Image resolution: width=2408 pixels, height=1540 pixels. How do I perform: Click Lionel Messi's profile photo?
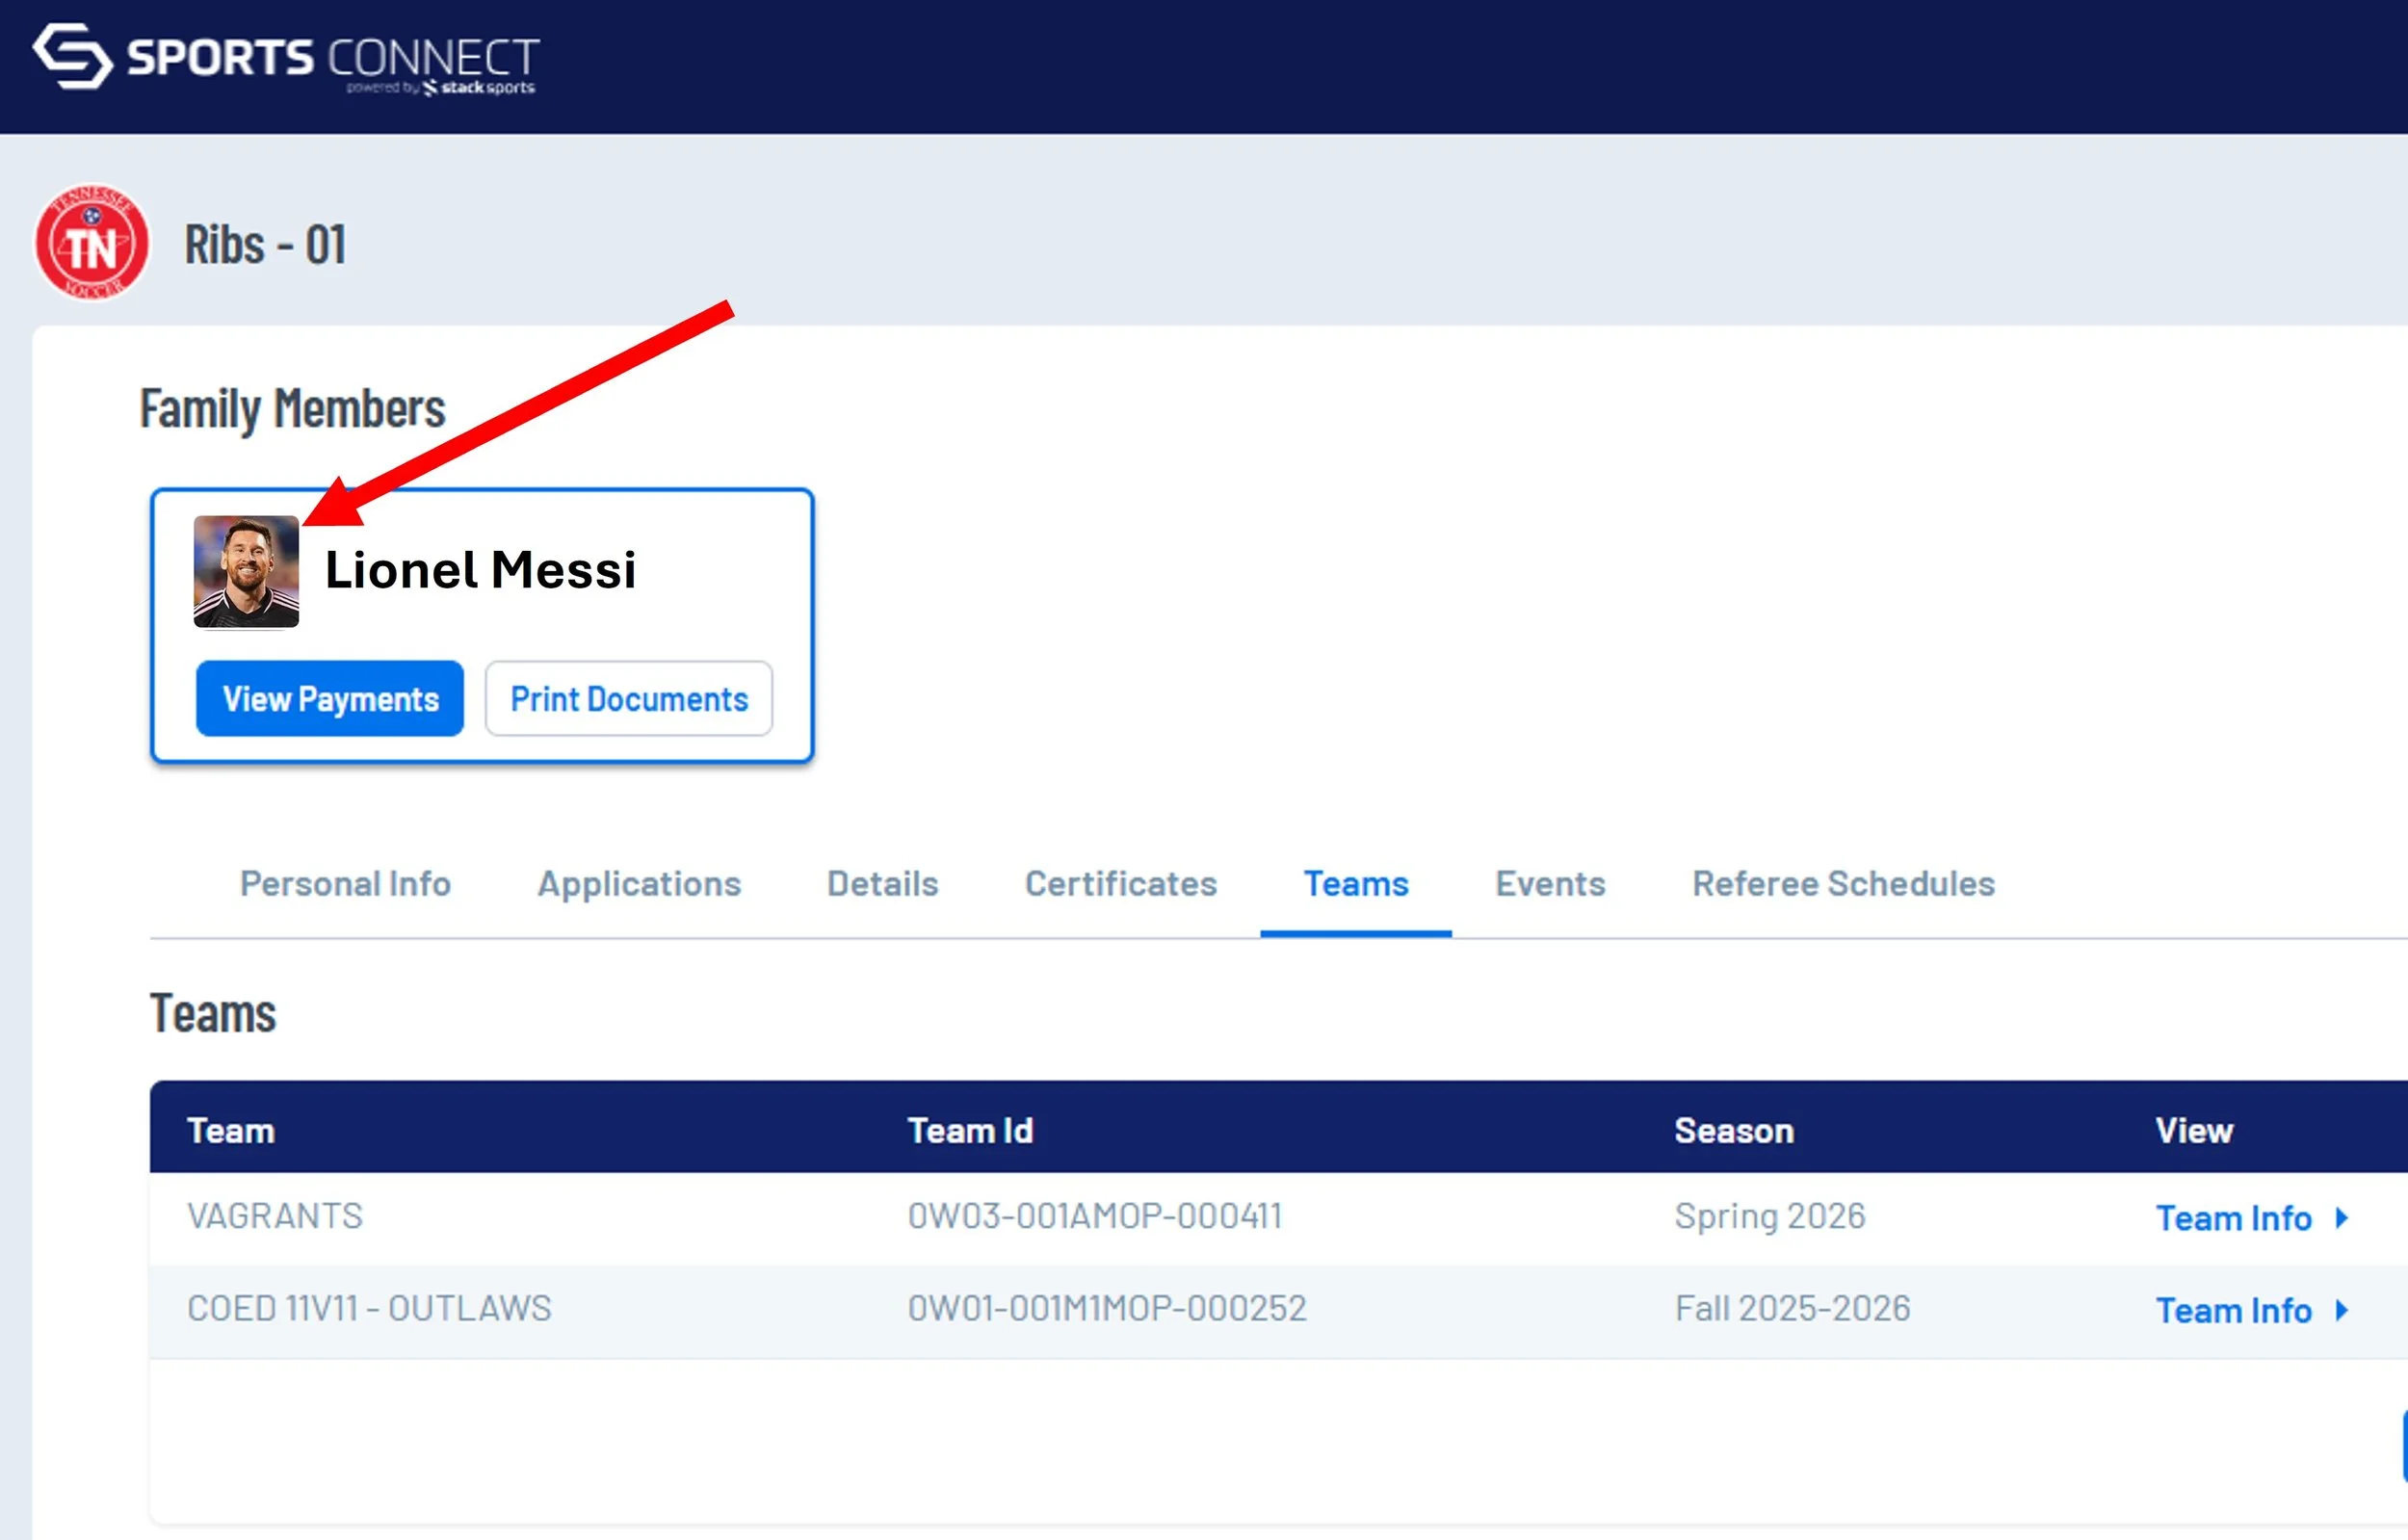click(x=246, y=572)
